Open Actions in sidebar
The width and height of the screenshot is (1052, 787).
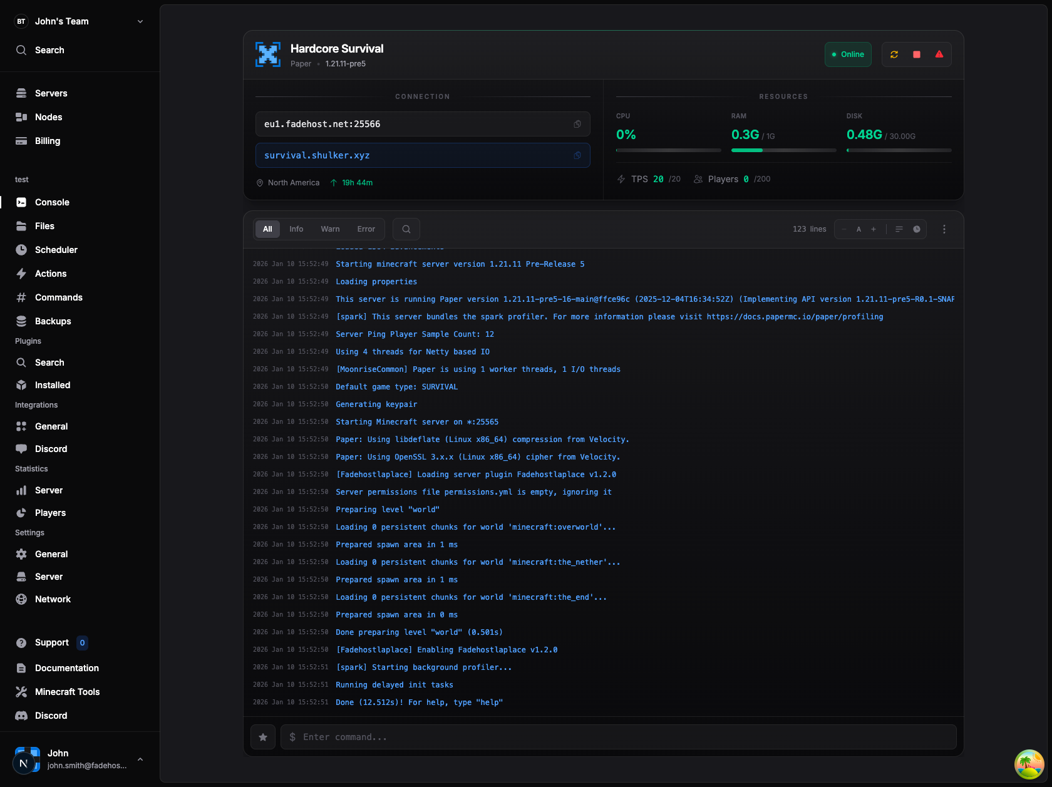(x=80, y=274)
